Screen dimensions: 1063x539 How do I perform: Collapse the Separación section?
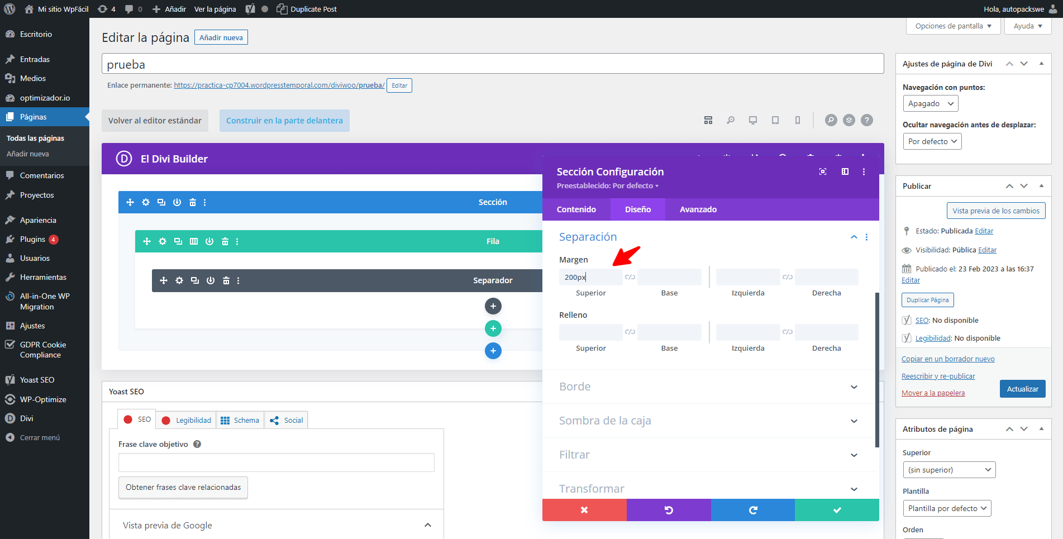coord(854,237)
